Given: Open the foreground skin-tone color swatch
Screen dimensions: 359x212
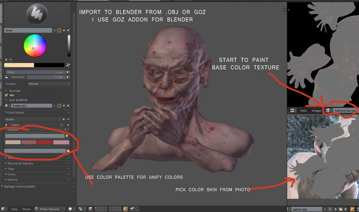Looking at the screenshot, I should pos(19,65).
